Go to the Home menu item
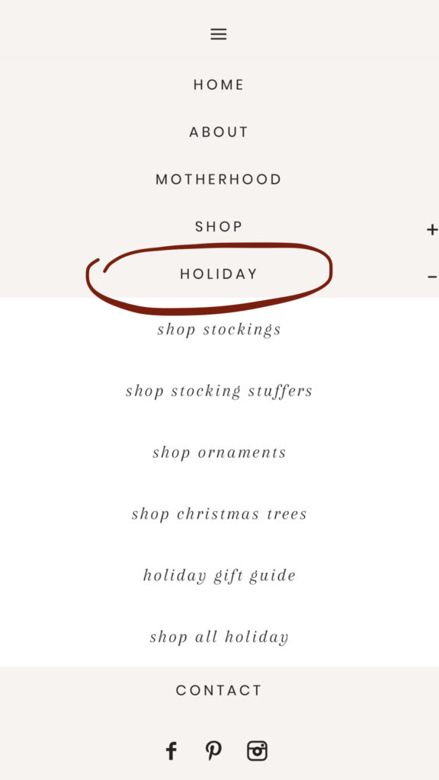This screenshot has width=439, height=780. (x=219, y=85)
